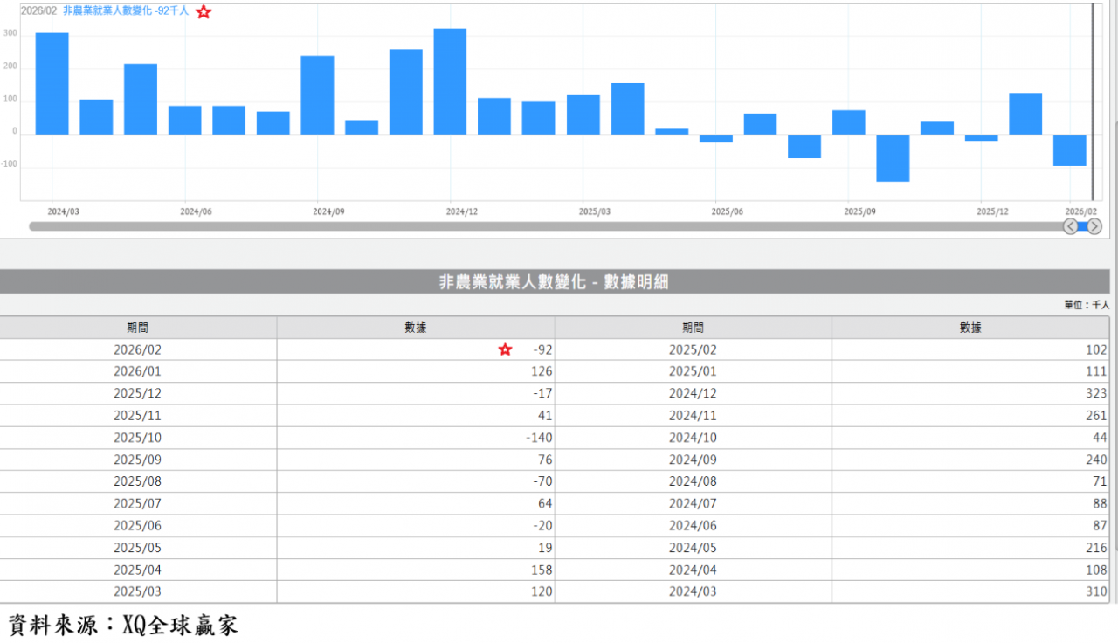
Task: Click the first 期間 column header
Action: coord(137,328)
